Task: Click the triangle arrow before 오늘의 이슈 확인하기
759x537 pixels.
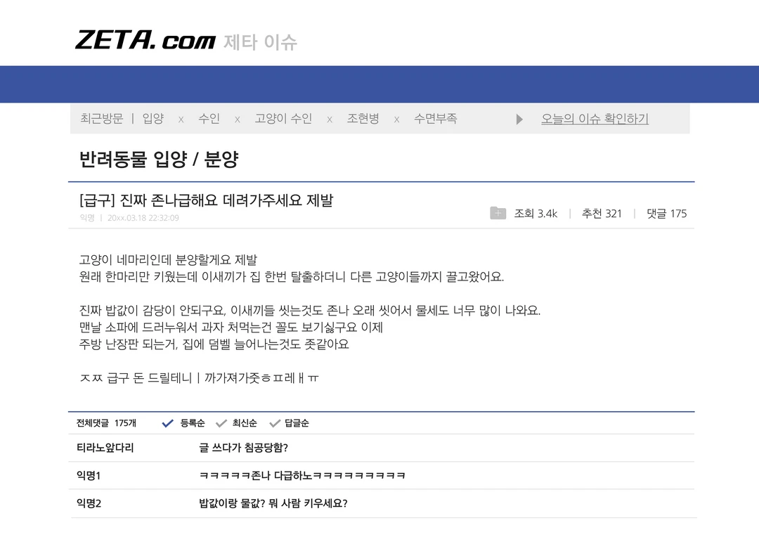Action: click(x=519, y=119)
